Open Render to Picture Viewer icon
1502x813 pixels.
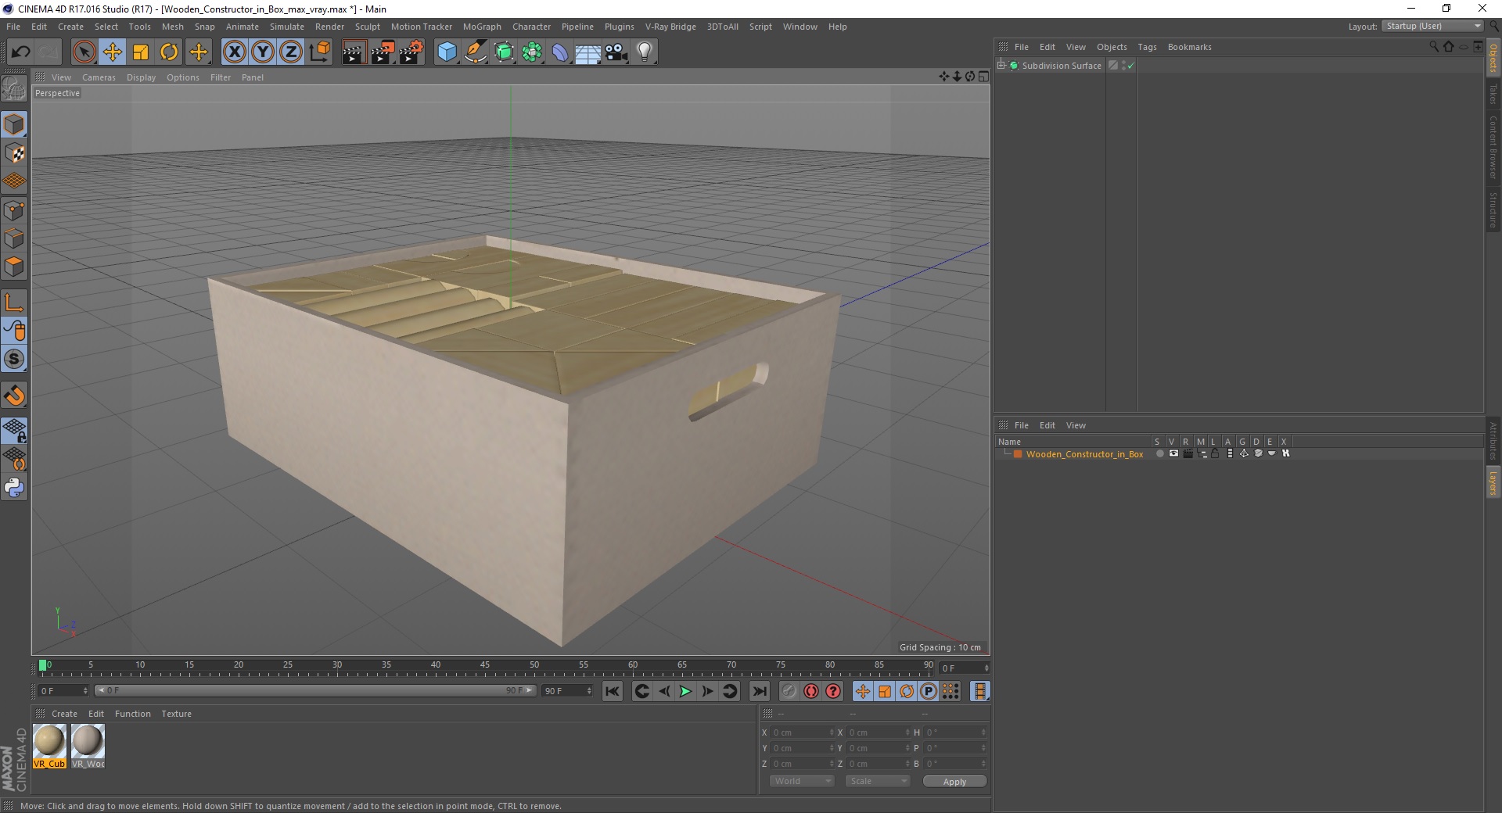click(x=383, y=52)
